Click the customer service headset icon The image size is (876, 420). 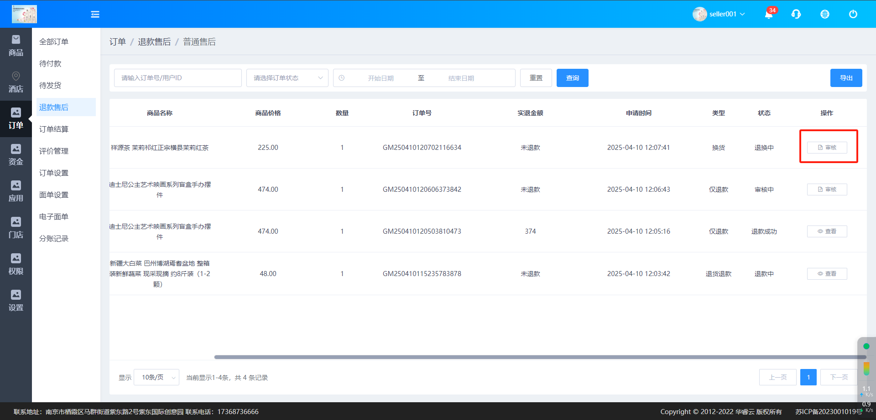point(796,15)
